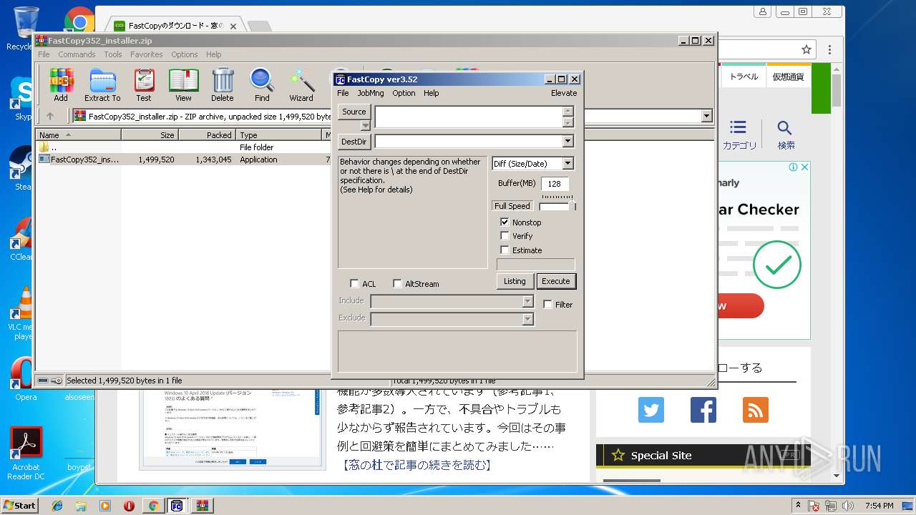916x515 pixels.
Task: Tick the ACL checkbox
Action: [354, 284]
